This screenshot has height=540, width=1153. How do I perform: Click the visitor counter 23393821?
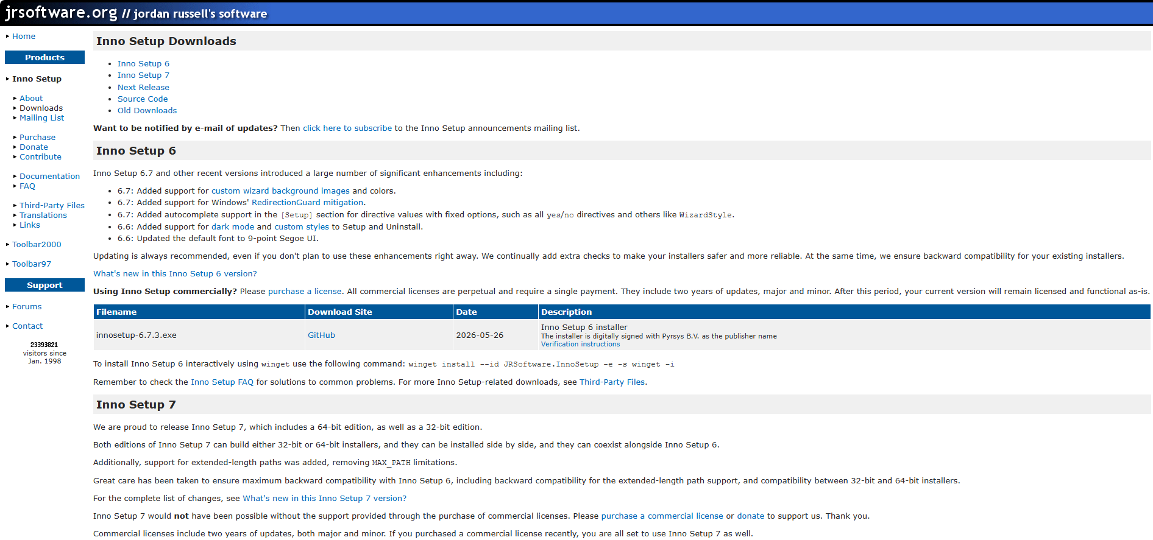pyautogui.click(x=44, y=345)
